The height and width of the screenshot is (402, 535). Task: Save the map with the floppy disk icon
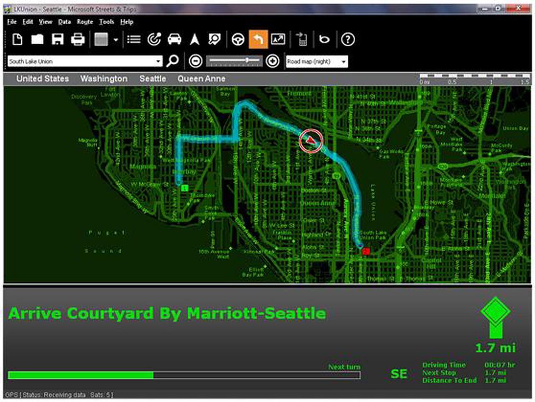(57, 39)
